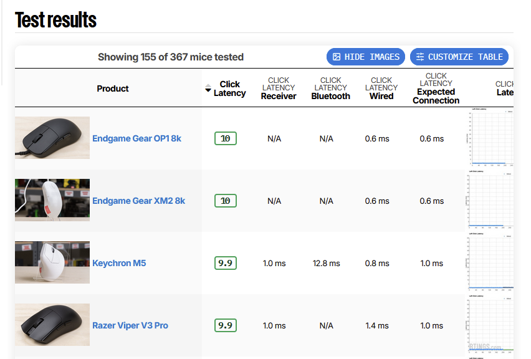Click the Endgame Gear OP1 8k mouse photo
531x359 pixels.
[52, 137]
